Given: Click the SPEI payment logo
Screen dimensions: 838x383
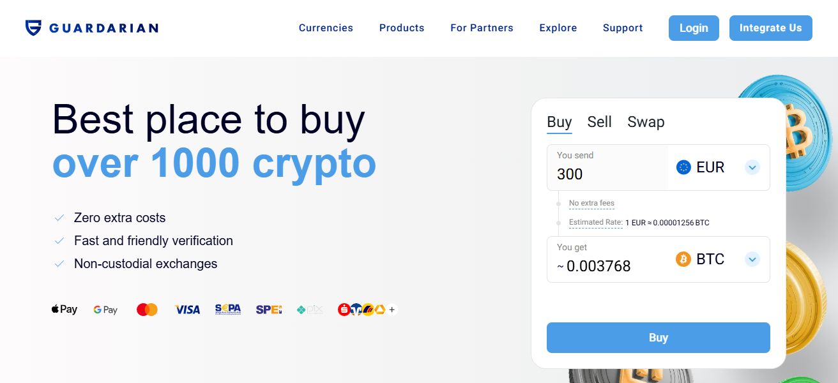Looking at the screenshot, I should (x=269, y=310).
